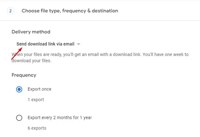Click the blue dot inside 'Export once' radio
The image size is (200, 137).
(x=19, y=89)
